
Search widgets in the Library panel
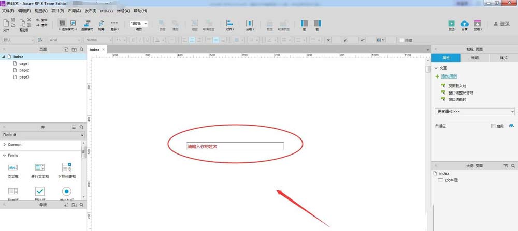(82, 127)
